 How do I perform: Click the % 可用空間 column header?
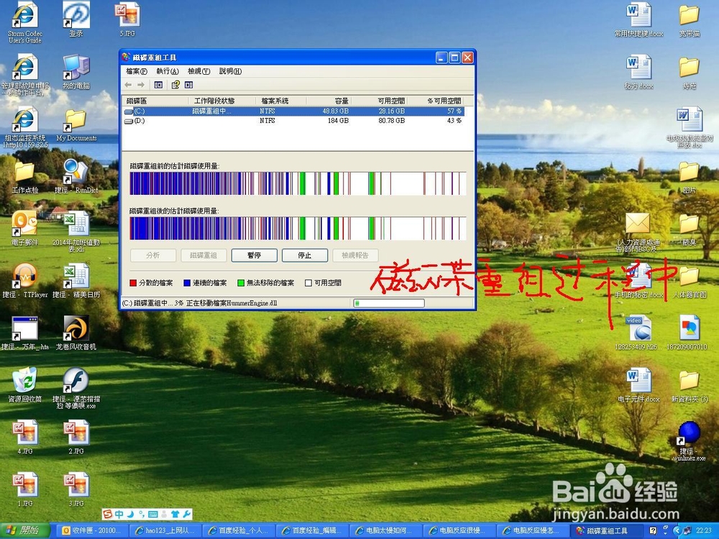point(435,101)
